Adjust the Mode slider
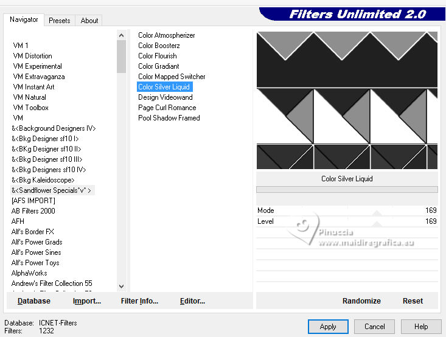The width and height of the screenshot is (446, 337). tap(347, 210)
